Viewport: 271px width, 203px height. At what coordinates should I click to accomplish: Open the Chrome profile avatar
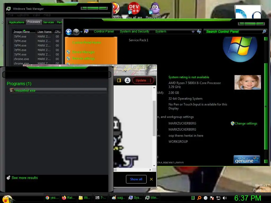[x=128, y=80]
